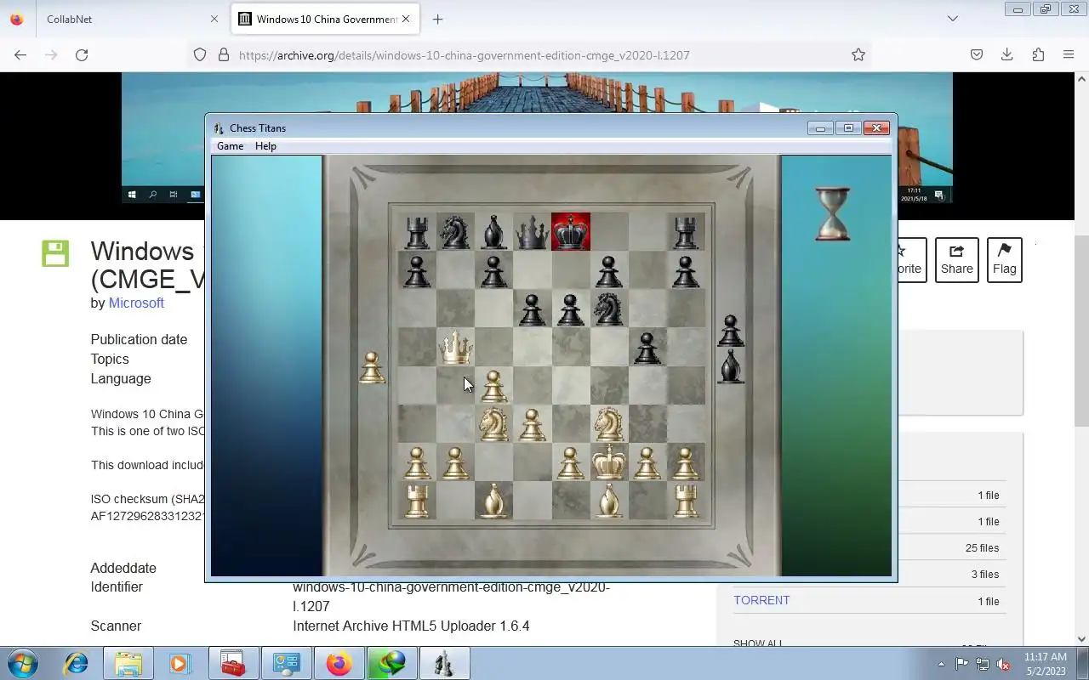The image size is (1089, 680).
Task: Launch Internet Explorer from the taskbar
Action: coord(77,663)
